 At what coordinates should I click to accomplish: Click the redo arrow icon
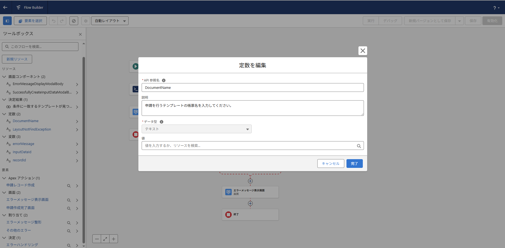pyautogui.click(x=62, y=21)
